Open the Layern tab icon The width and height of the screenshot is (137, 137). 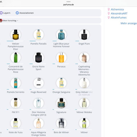1,13
